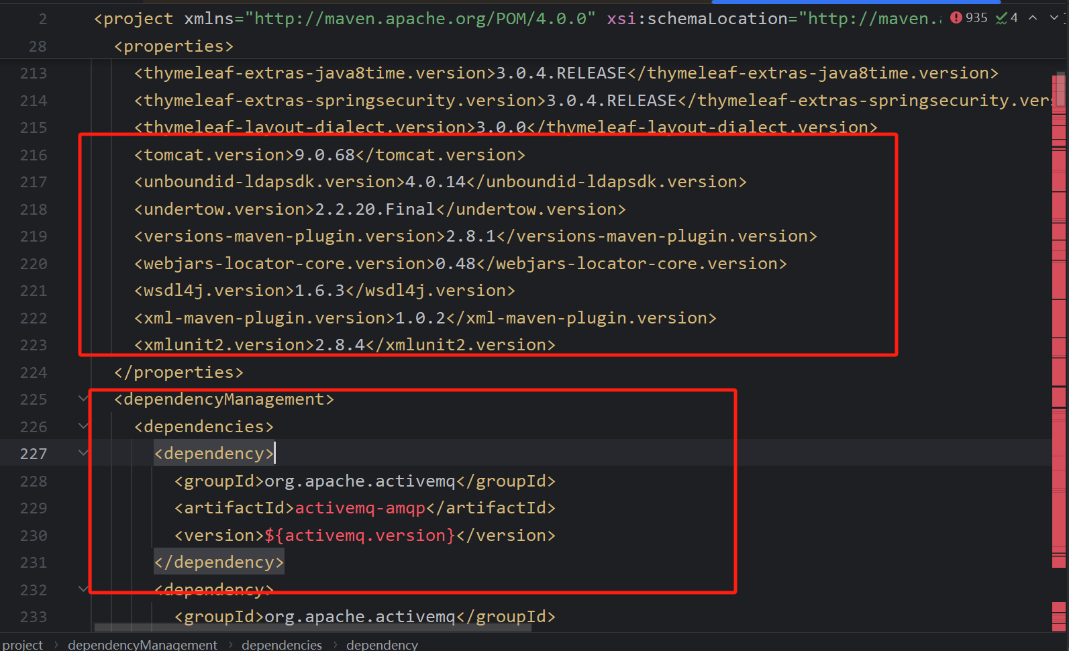Click the <dependencyManagement> opening tag text
1069x651 pixels.
pyautogui.click(x=224, y=399)
